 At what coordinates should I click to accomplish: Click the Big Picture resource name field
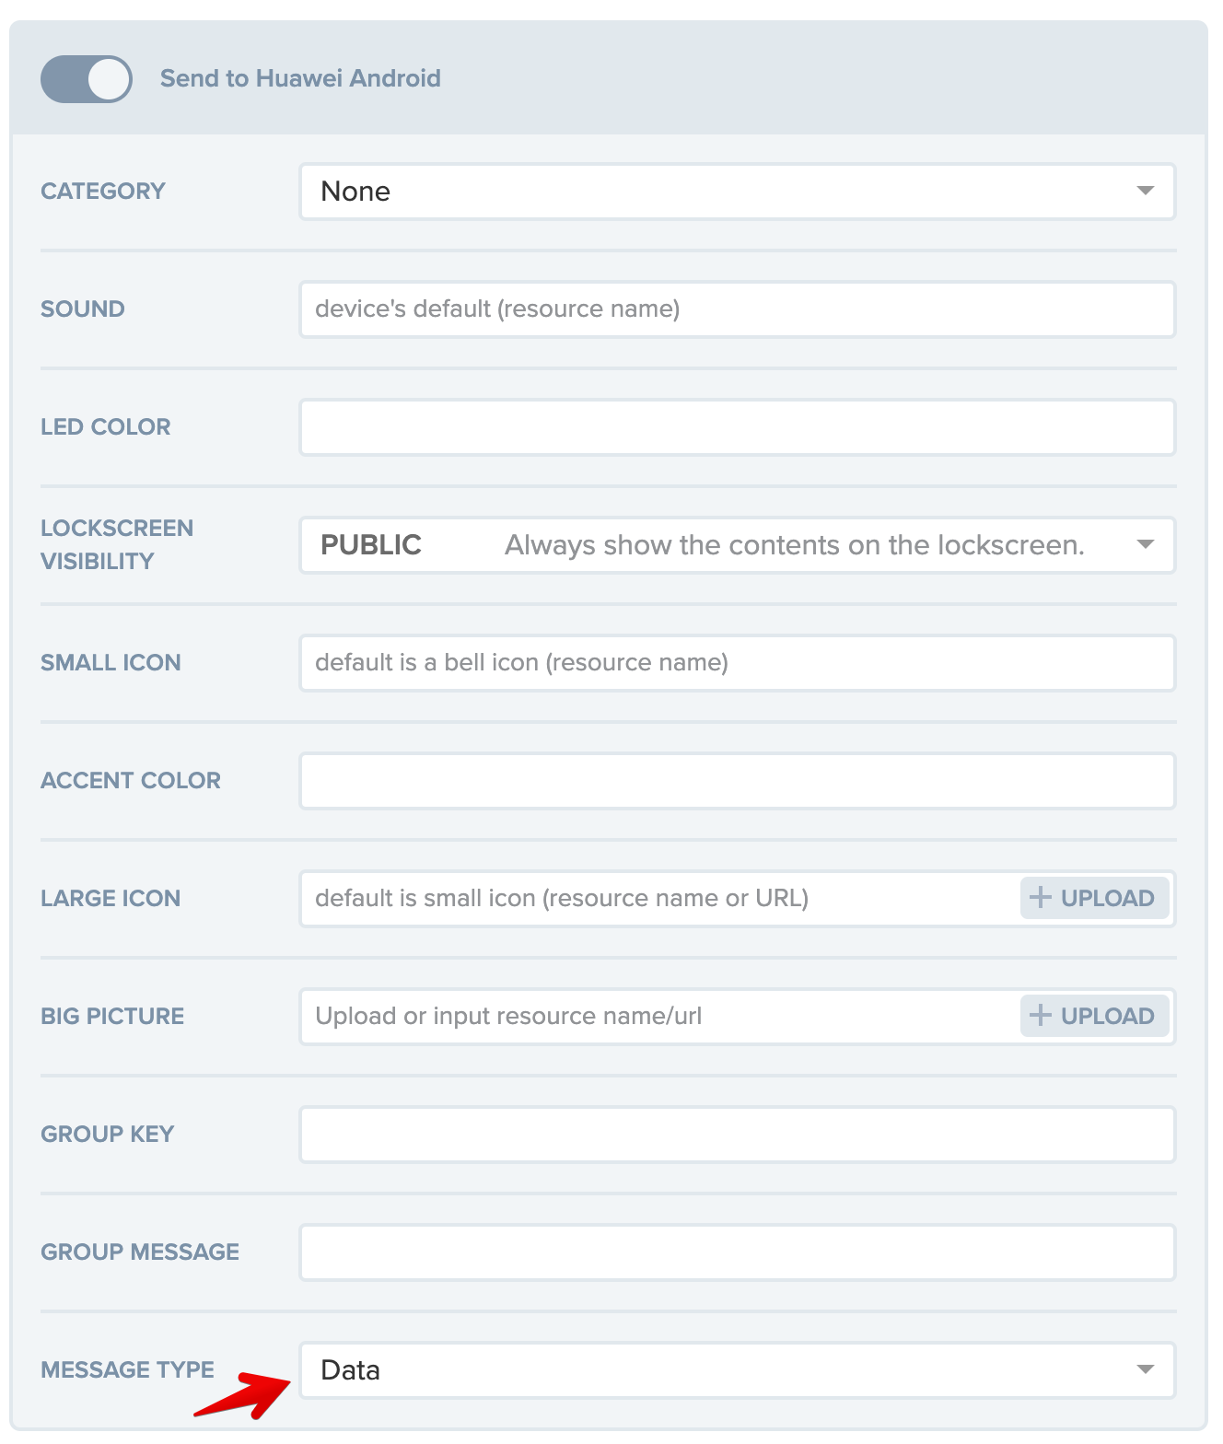645,1016
